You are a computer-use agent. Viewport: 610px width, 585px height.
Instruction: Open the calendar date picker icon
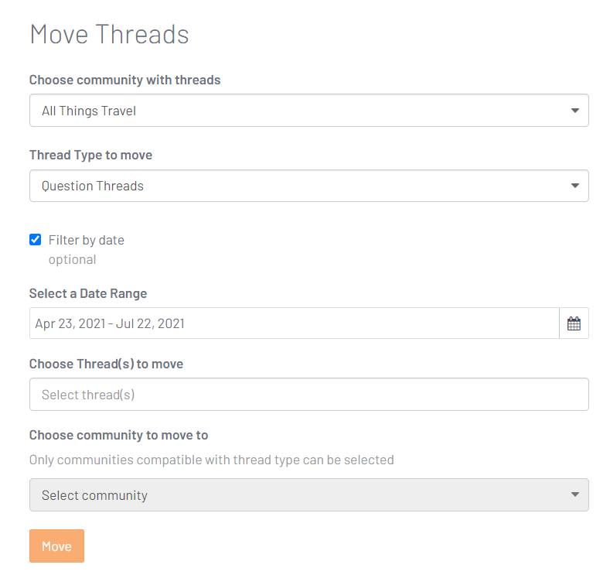click(574, 323)
